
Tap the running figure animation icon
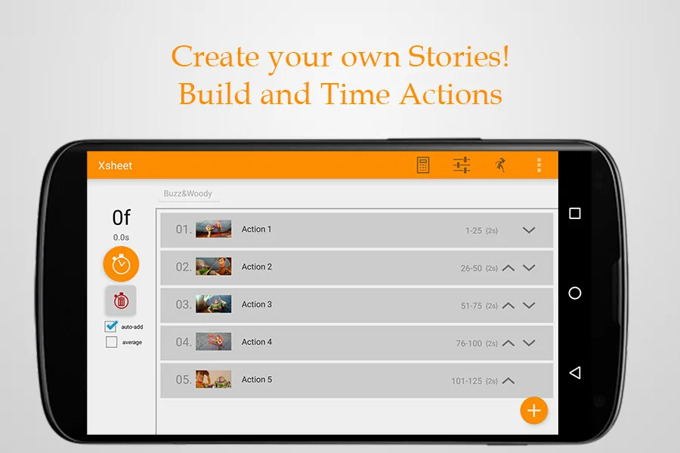pyautogui.click(x=500, y=165)
